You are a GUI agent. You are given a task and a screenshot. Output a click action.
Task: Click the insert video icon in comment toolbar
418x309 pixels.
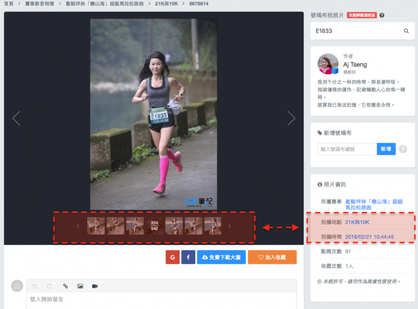(95, 286)
